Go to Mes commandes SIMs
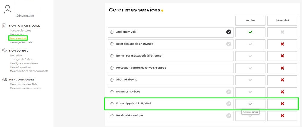The image size is (302, 127). [24, 84]
